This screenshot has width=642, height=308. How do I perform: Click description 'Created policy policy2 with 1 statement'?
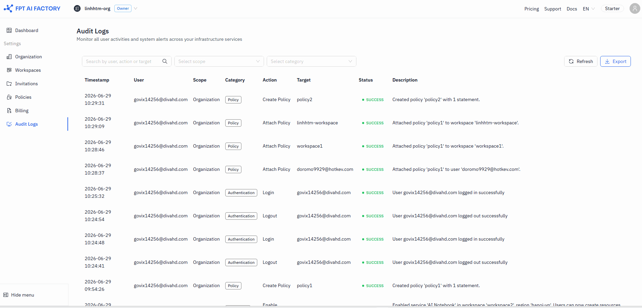(436, 99)
